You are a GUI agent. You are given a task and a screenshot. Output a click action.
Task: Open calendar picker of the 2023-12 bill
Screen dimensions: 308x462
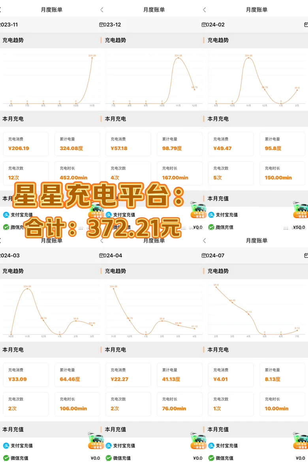(203, 24)
